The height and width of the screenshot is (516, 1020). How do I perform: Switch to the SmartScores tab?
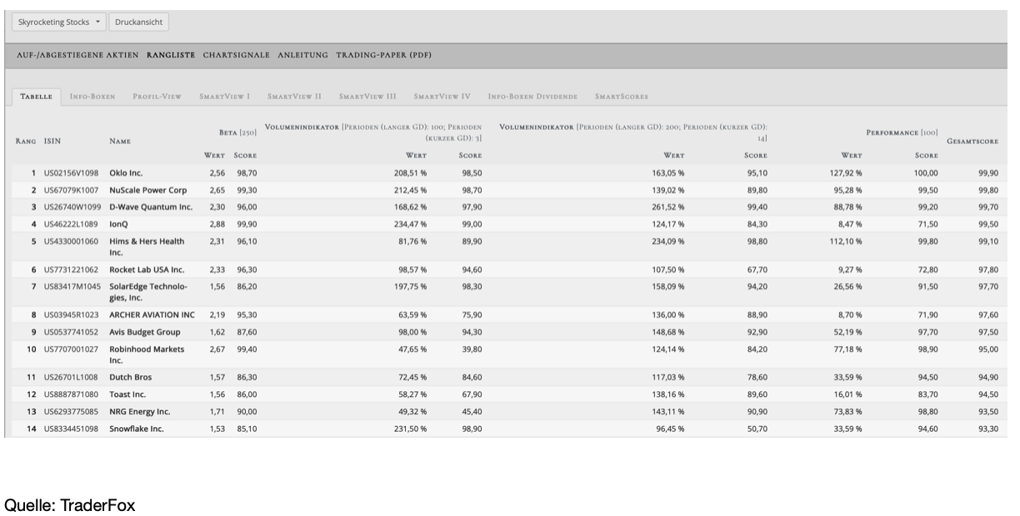[x=622, y=97]
